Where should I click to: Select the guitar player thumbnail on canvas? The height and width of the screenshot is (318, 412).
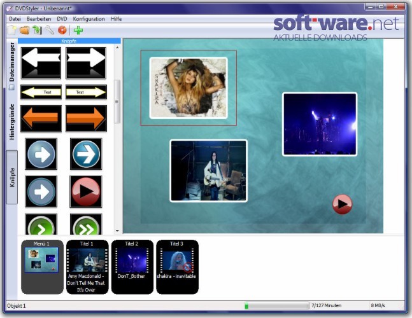coord(209,171)
